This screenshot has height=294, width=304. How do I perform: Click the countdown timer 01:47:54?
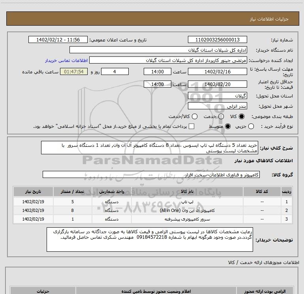point(74,71)
